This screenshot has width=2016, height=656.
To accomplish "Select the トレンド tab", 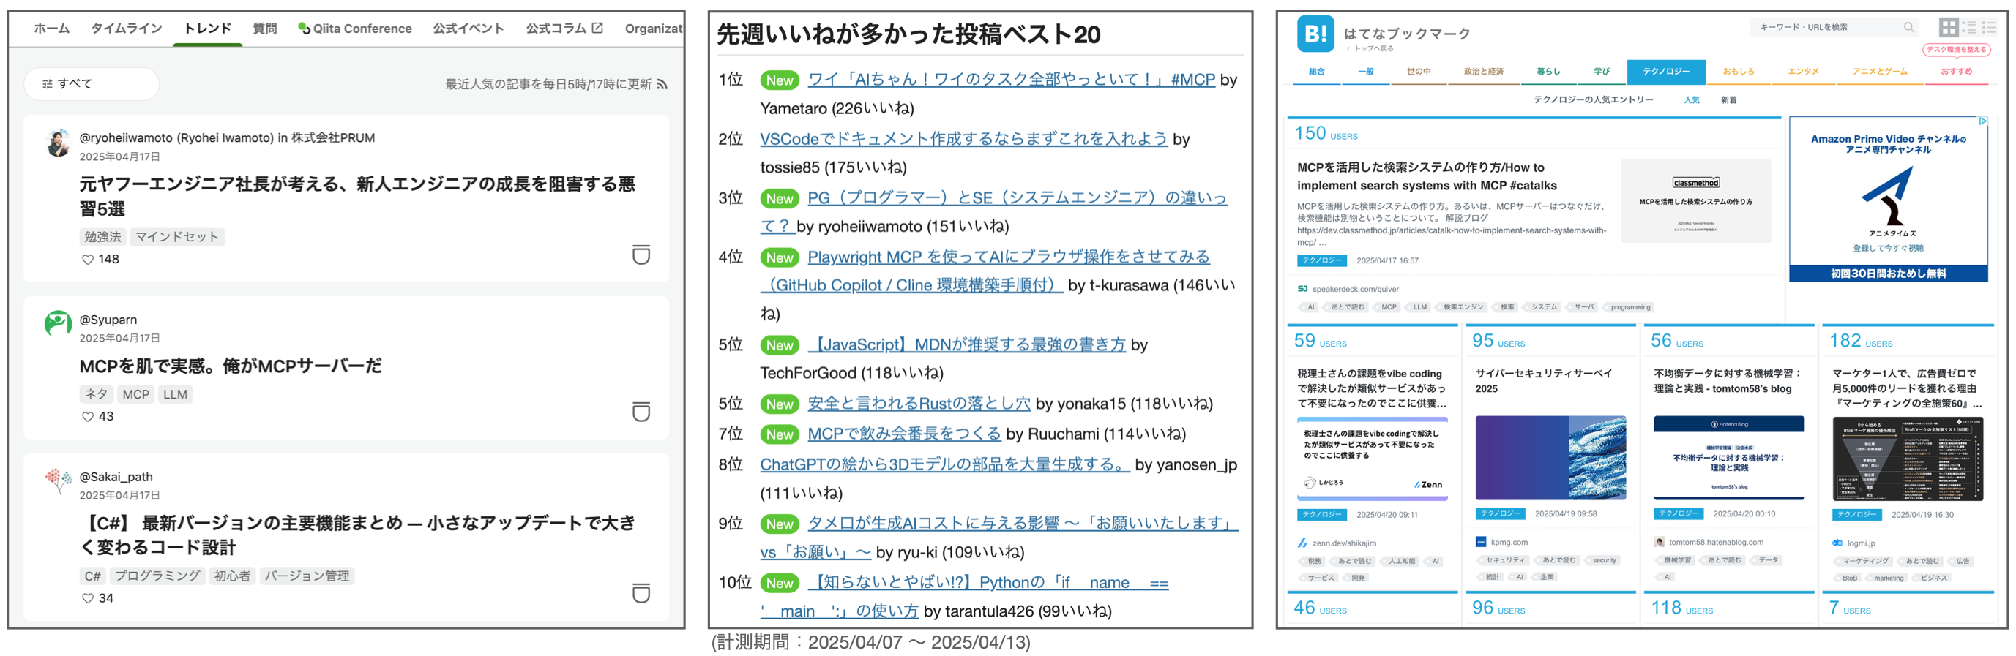I will pyautogui.click(x=207, y=28).
